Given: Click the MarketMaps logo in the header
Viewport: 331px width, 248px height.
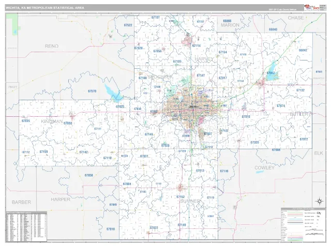Looking at the screenshot, I should point(311,8).
